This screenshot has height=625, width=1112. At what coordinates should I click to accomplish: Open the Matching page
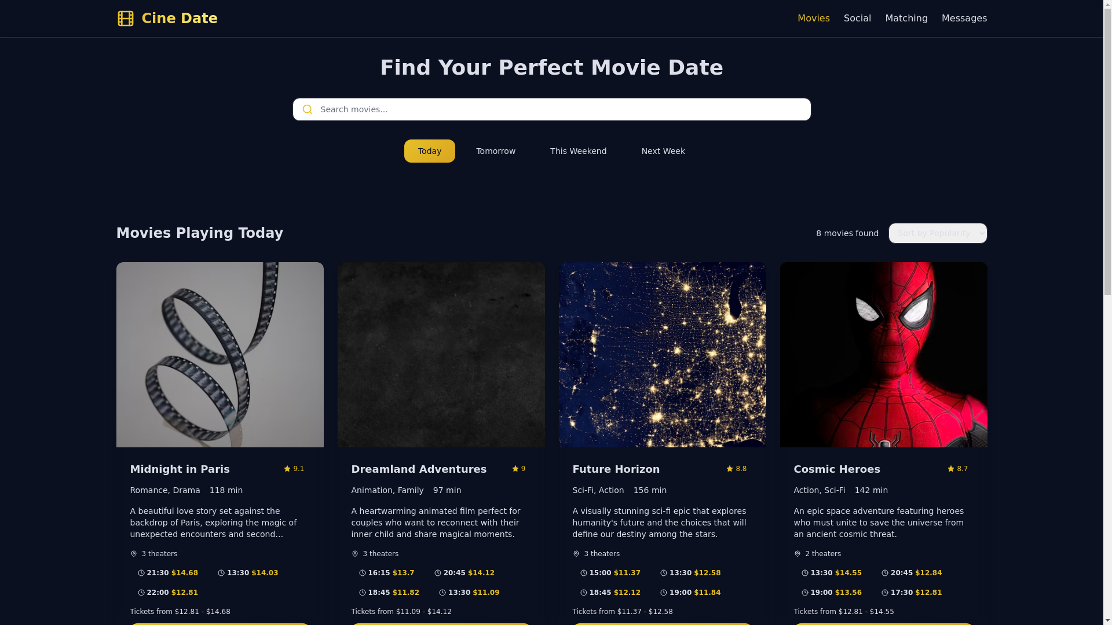pos(906,19)
